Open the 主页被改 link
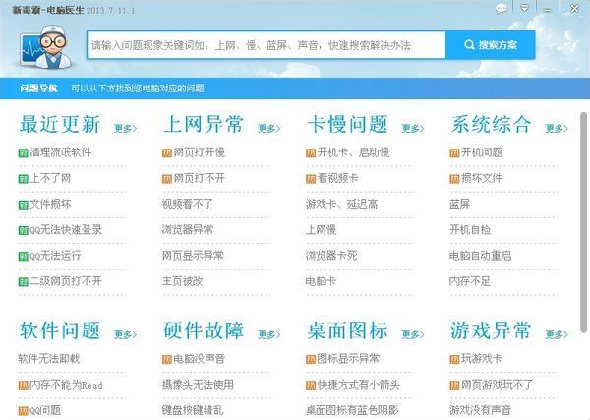Image resolution: width=590 pixels, height=420 pixels. [x=183, y=281]
